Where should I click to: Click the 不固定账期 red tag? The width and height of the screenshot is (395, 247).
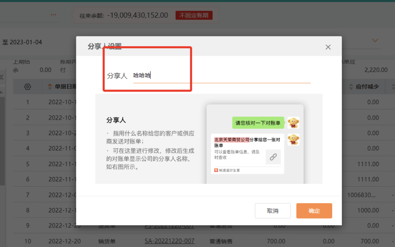[194, 15]
